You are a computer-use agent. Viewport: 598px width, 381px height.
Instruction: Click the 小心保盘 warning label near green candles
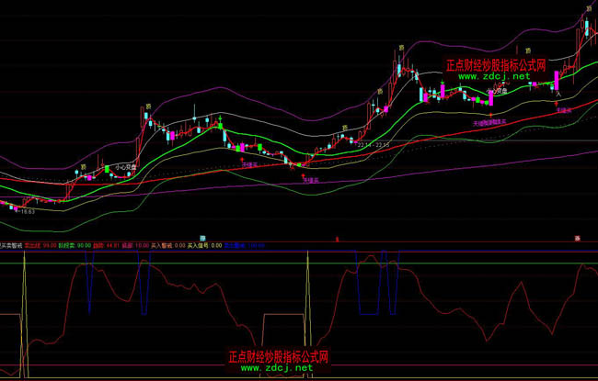pyautogui.click(x=126, y=167)
